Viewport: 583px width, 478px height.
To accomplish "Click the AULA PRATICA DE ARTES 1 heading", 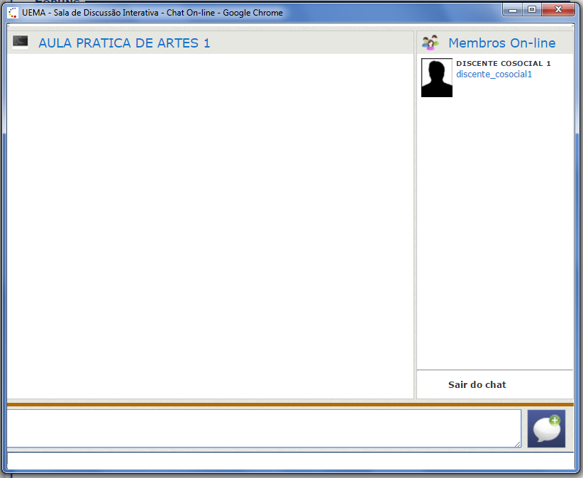I will (x=124, y=43).
